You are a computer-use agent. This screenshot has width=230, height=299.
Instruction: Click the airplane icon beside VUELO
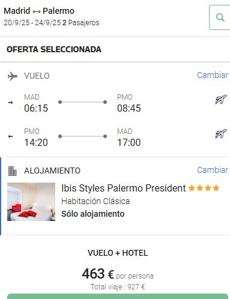pyautogui.click(x=13, y=76)
